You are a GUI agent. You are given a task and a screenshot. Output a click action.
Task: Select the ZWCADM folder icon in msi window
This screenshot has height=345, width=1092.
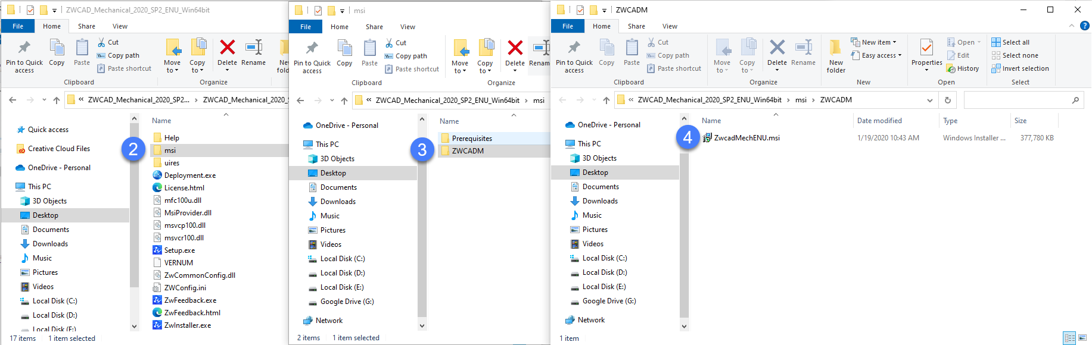pyautogui.click(x=445, y=151)
